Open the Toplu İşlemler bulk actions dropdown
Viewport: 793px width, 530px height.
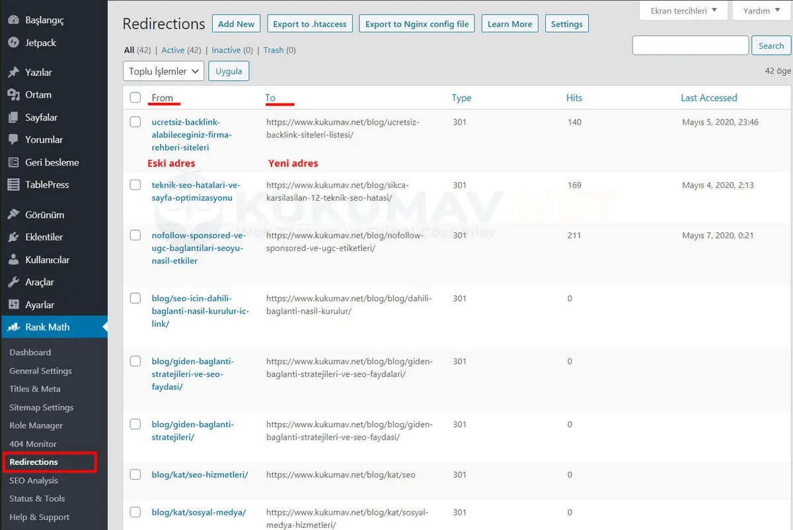[163, 71]
